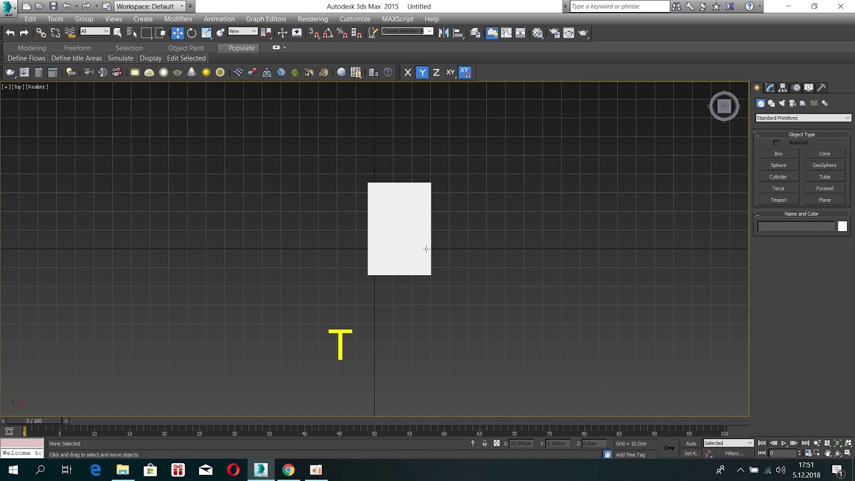This screenshot has width=855, height=481.
Task: Click the Render Production teapot icon
Action: (583, 33)
